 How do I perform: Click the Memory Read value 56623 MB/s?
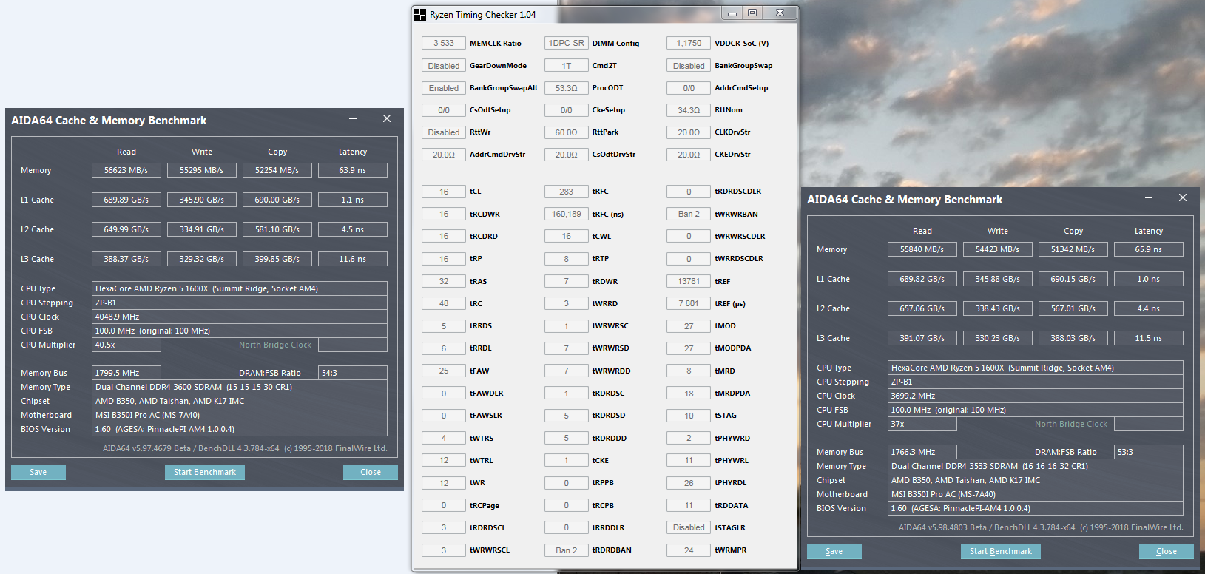tap(126, 170)
